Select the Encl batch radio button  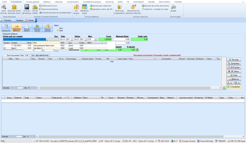coord(57,28)
